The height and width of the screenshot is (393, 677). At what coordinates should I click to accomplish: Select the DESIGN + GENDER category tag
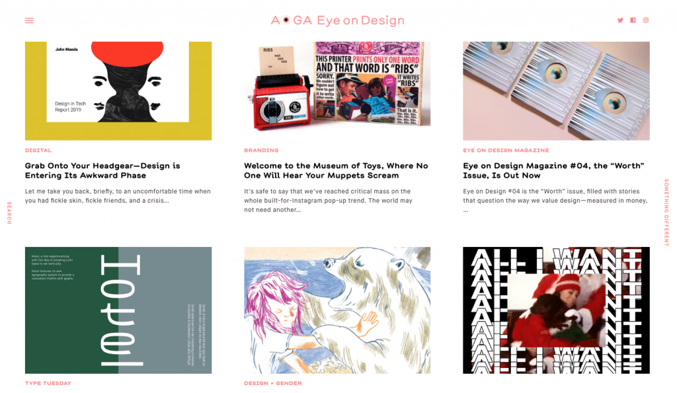(273, 383)
